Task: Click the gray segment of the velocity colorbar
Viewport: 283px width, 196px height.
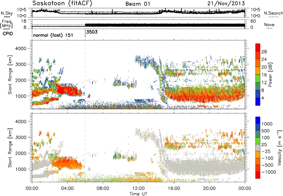Action: click(258, 148)
